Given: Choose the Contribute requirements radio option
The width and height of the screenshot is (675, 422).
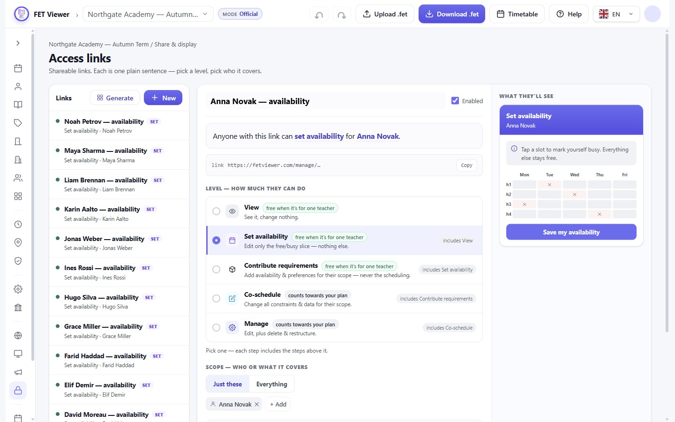Looking at the screenshot, I should pyautogui.click(x=216, y=270).
